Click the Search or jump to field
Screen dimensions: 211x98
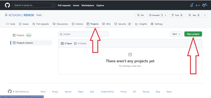34,5
